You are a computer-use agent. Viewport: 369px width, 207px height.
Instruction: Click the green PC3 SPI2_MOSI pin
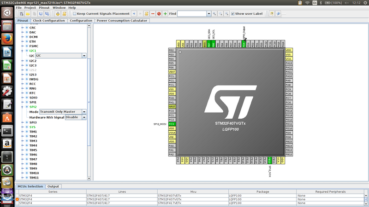click(x=172, y=124)
